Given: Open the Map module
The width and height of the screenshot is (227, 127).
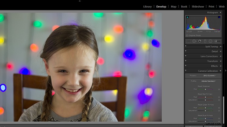Looking at the screenshot, I should [x=173, y=7].
